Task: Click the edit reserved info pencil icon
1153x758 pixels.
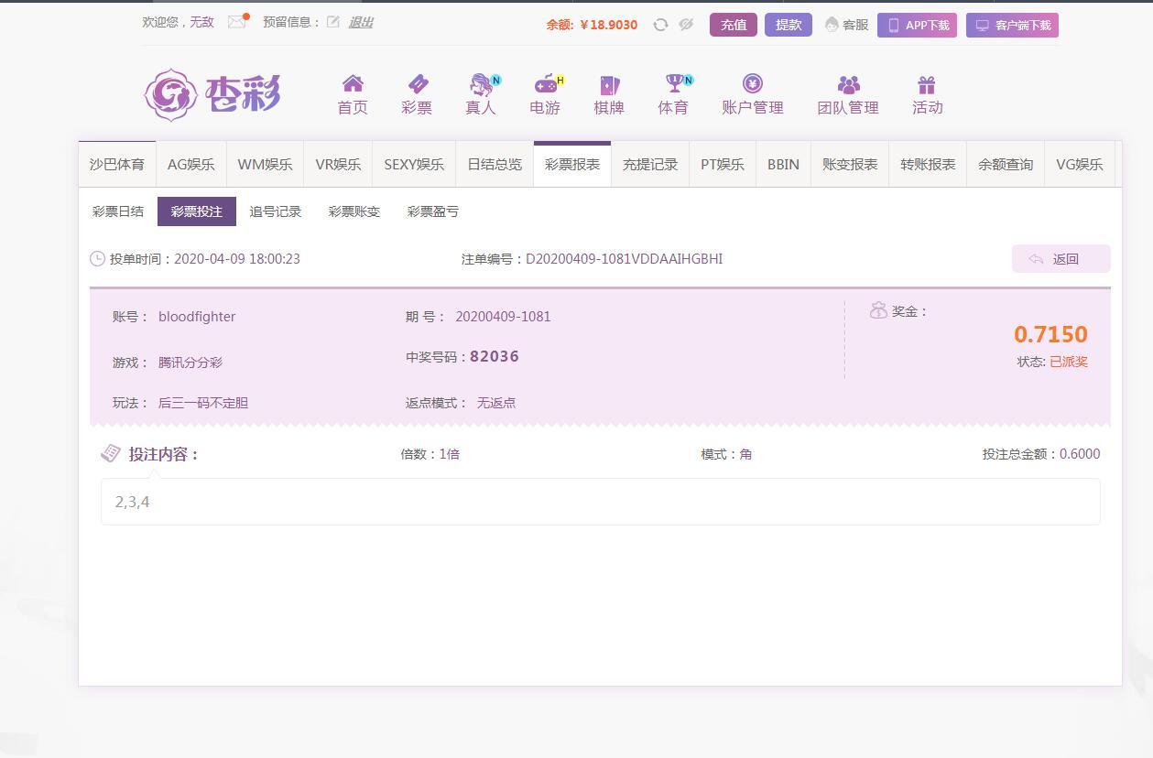Action: point(333,22)
